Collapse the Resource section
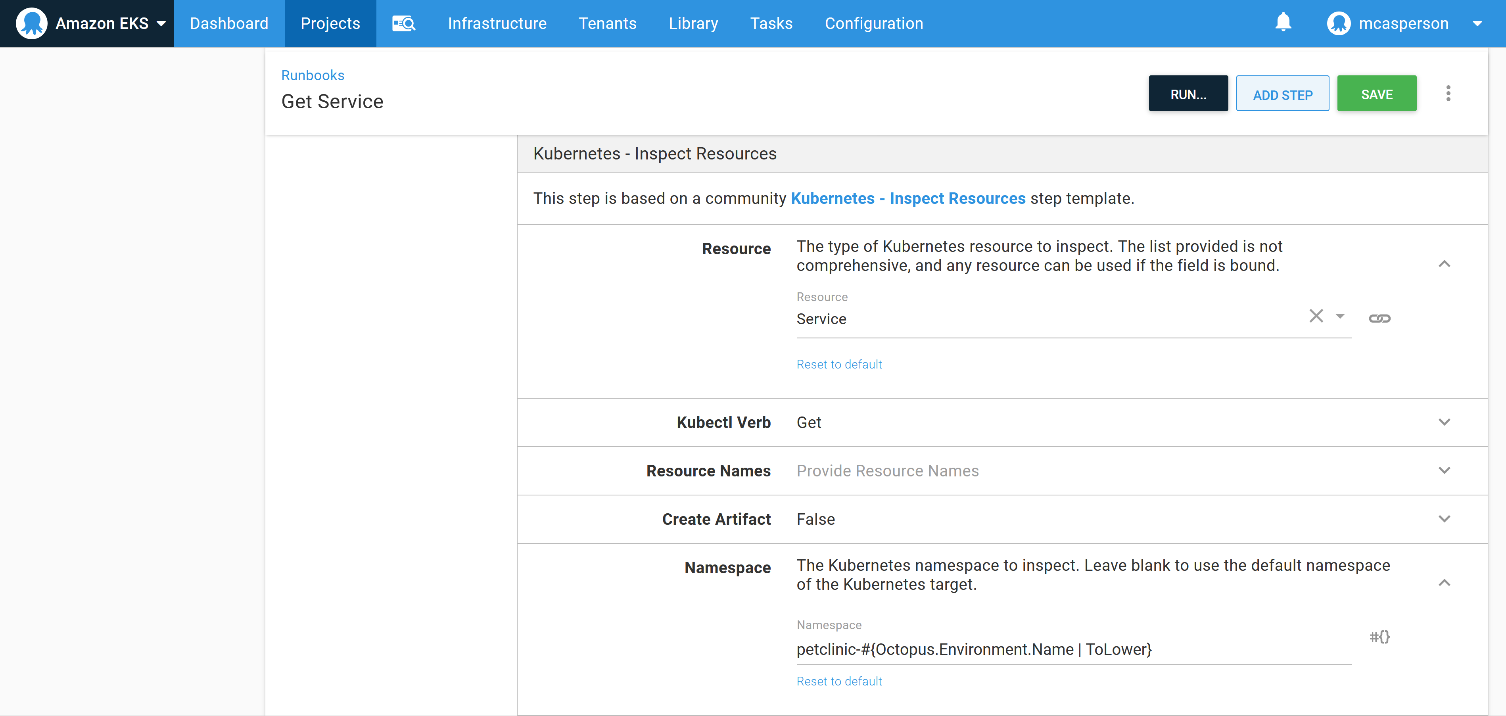 pos(1444,264)
